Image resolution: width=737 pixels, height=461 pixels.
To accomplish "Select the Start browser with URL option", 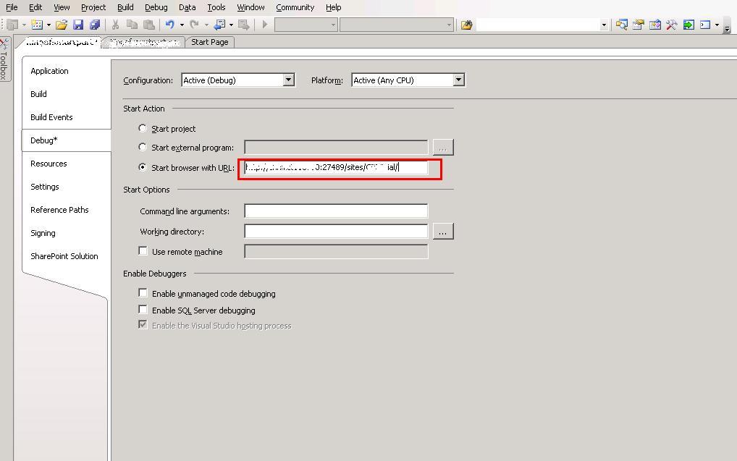I will pos(143,167).
